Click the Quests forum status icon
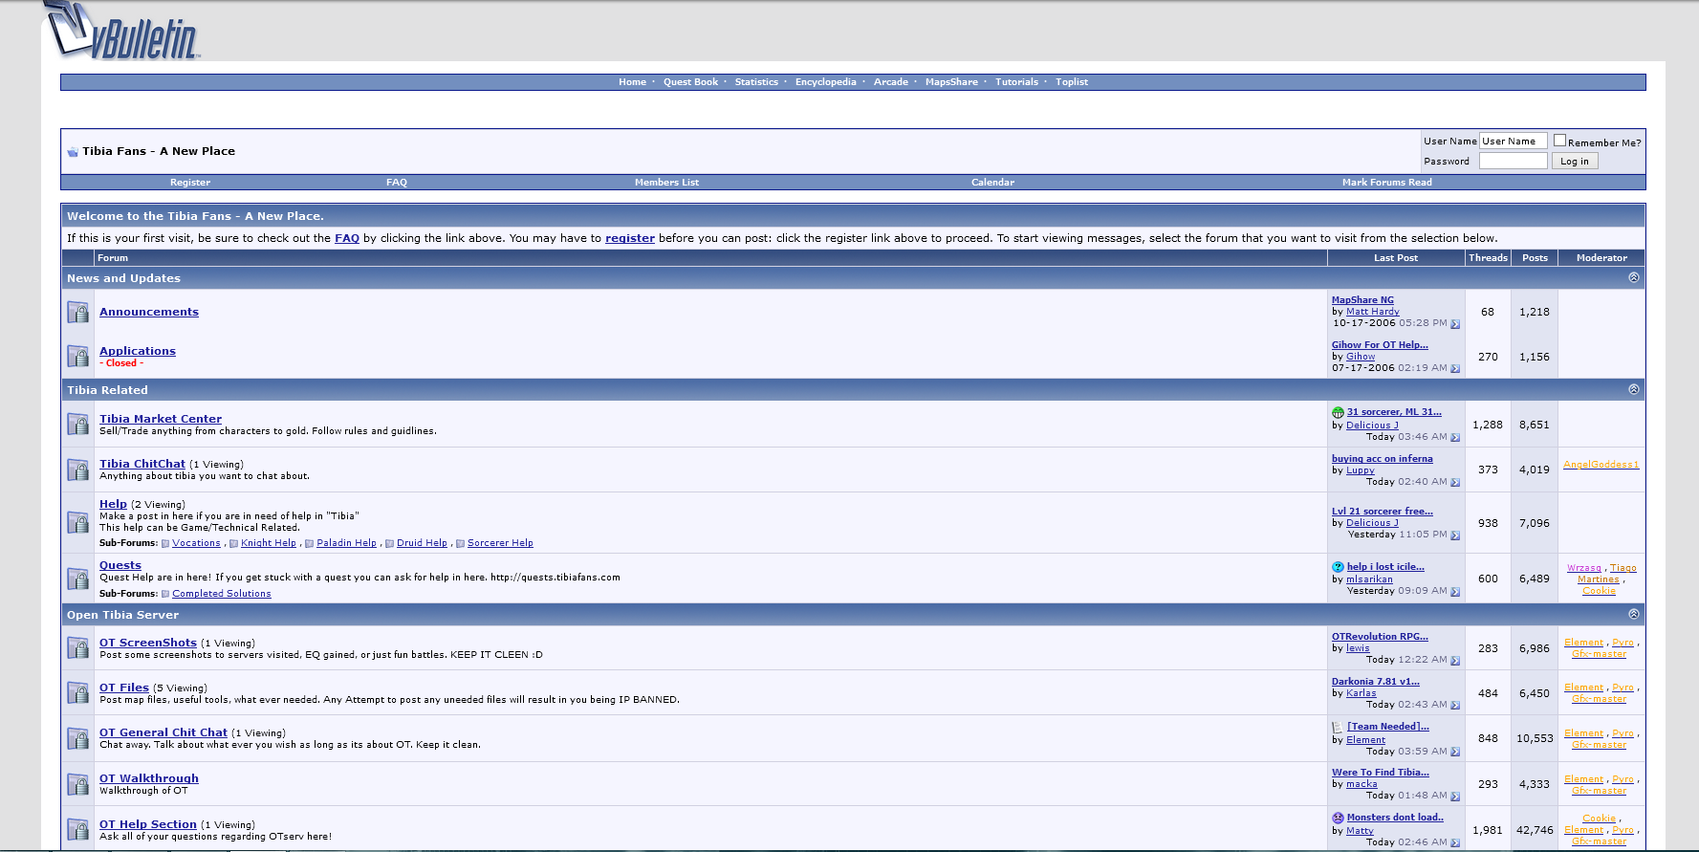 (78, 579)
